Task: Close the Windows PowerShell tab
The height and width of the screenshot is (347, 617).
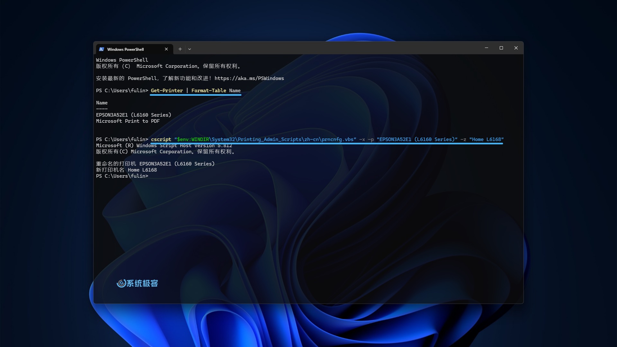Action: pos(166,49)
